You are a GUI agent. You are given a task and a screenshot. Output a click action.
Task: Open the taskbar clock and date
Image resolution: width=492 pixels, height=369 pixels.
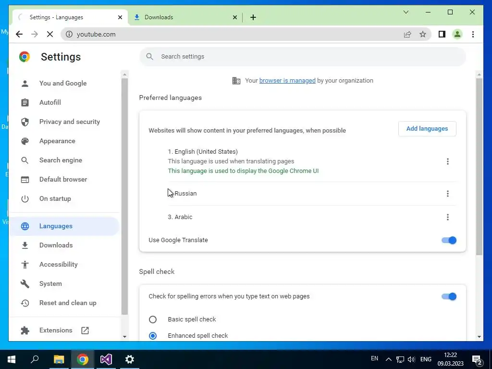tap(451, 359)
